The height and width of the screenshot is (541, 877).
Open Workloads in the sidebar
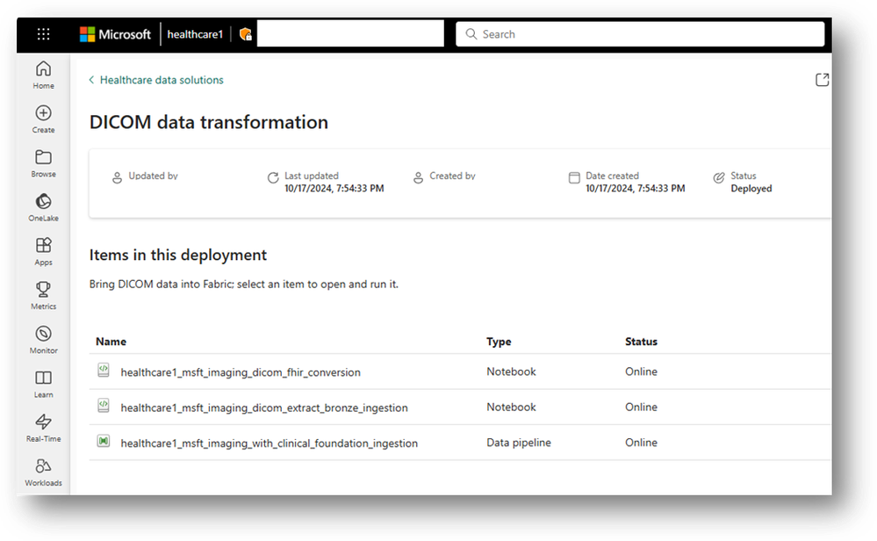point(43,472)
